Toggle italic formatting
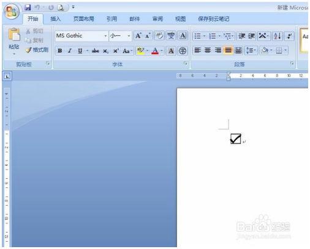This screenshot has width=310, height=249. (x=70, y=51)
